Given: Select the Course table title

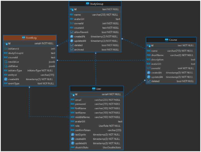Looking at the screenshot, I should coord(173,40).
